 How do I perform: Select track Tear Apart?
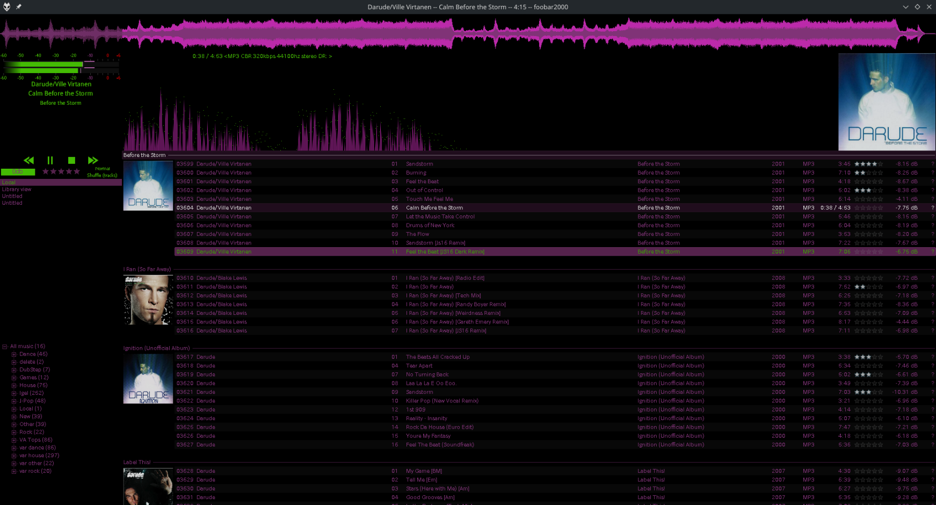click(x=555, y=366)
